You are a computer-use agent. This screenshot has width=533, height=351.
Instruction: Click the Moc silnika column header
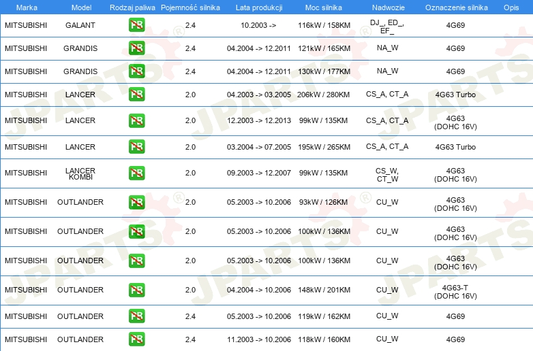[324, 7]
